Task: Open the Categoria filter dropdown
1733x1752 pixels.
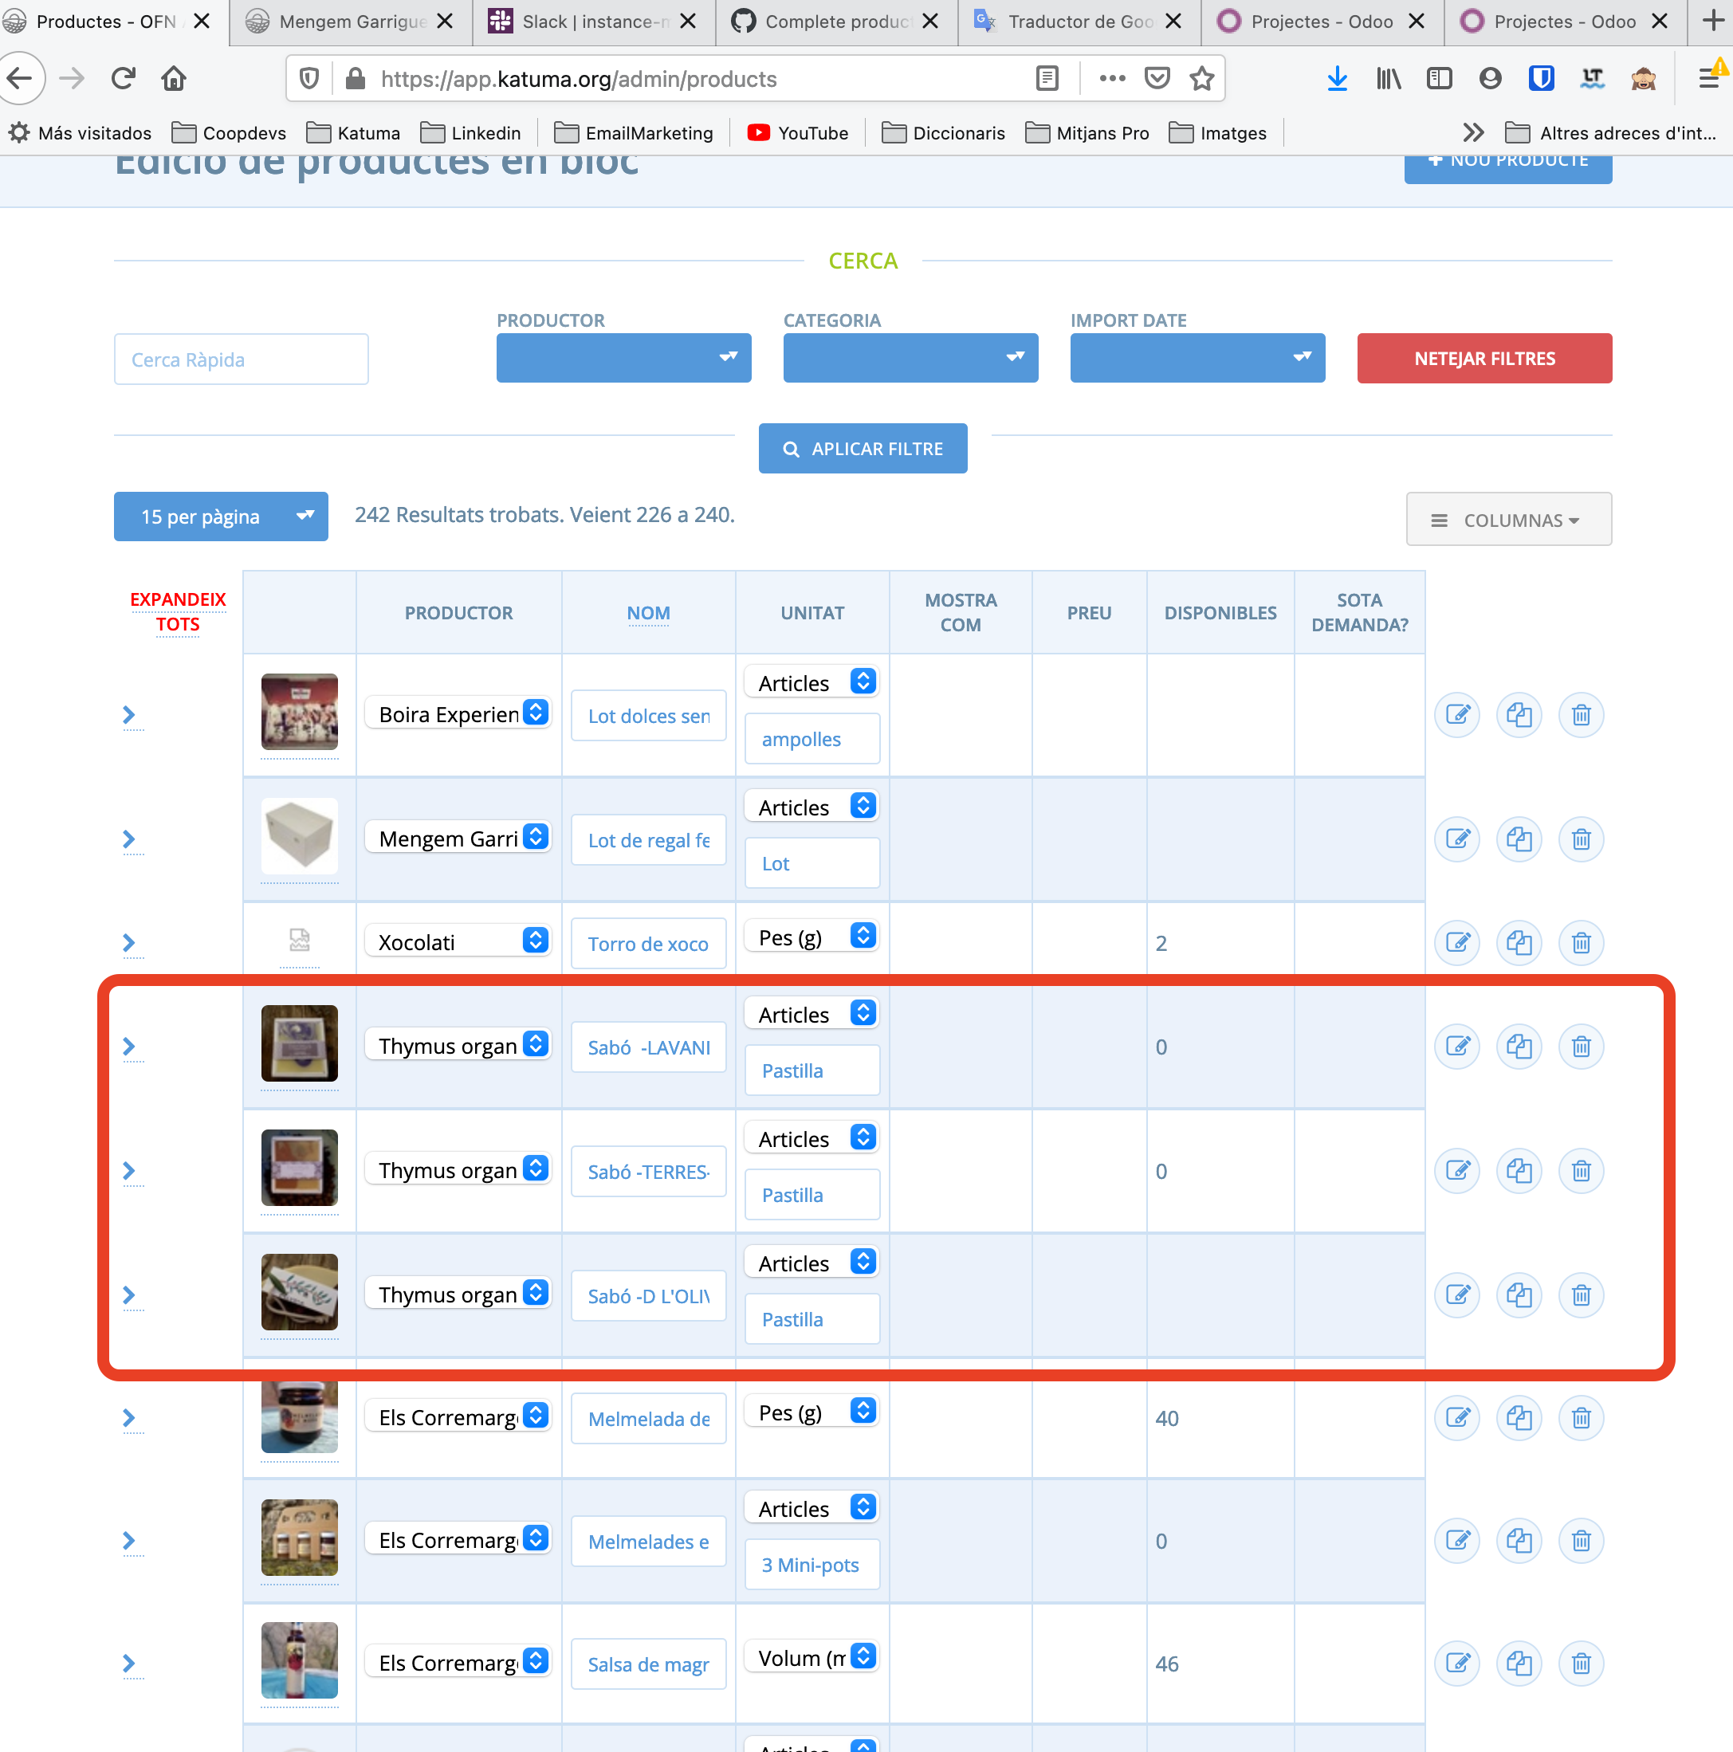Action: [x=910, y=357]
